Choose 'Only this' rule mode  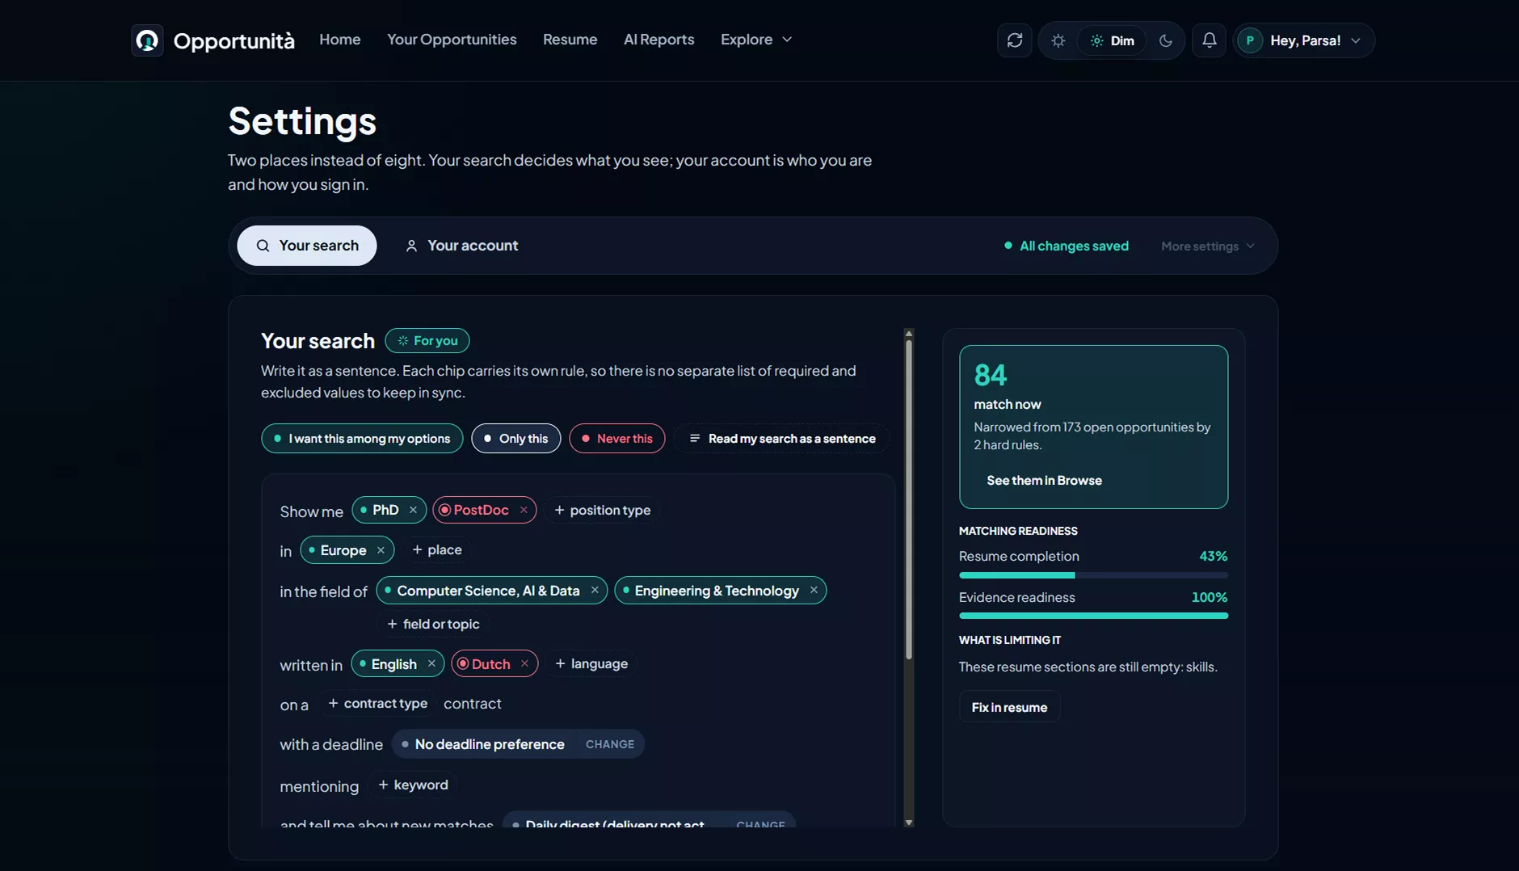(x=516, y=439)
